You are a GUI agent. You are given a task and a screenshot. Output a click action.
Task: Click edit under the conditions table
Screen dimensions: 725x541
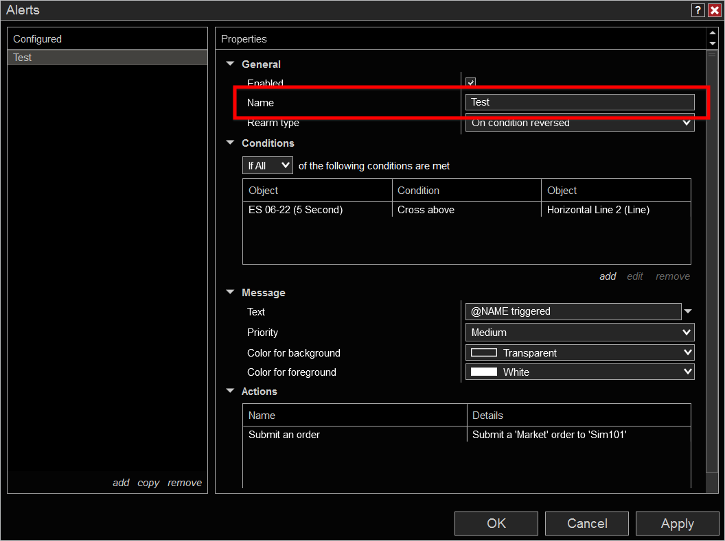[x=635, y=276]
